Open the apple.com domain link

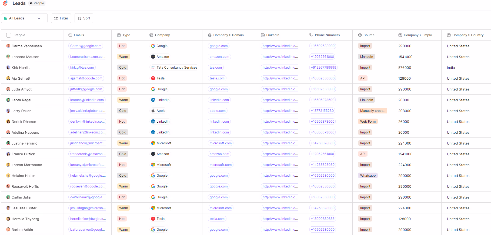coord(218,111)
